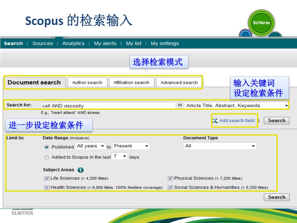The image size is (297, 223).
Task: Click the Search for input with cell AND viscosity
Action: [x=108, y=106]
